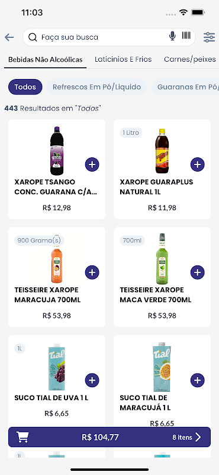Add Xarope Tsango Guarana to cart

(x=92, y=164)
